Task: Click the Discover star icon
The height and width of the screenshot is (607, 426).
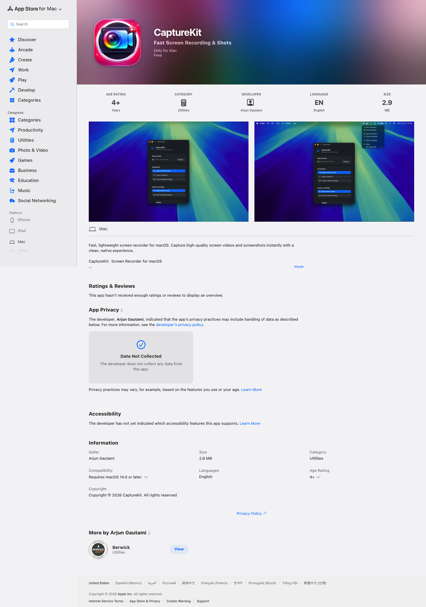Action: click(12, 40)
